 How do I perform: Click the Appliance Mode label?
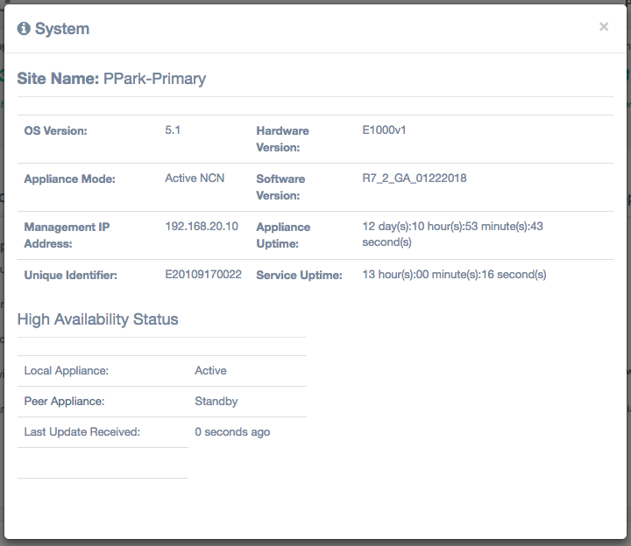(69, 178)
